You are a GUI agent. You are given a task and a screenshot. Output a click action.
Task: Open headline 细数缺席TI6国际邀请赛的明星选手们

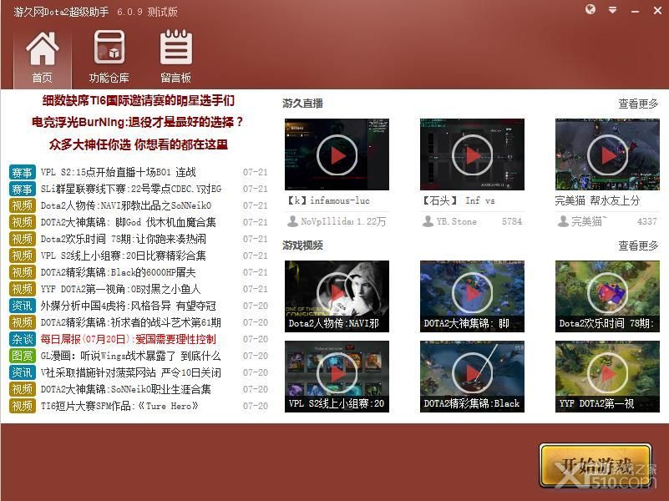pos(139,101)
